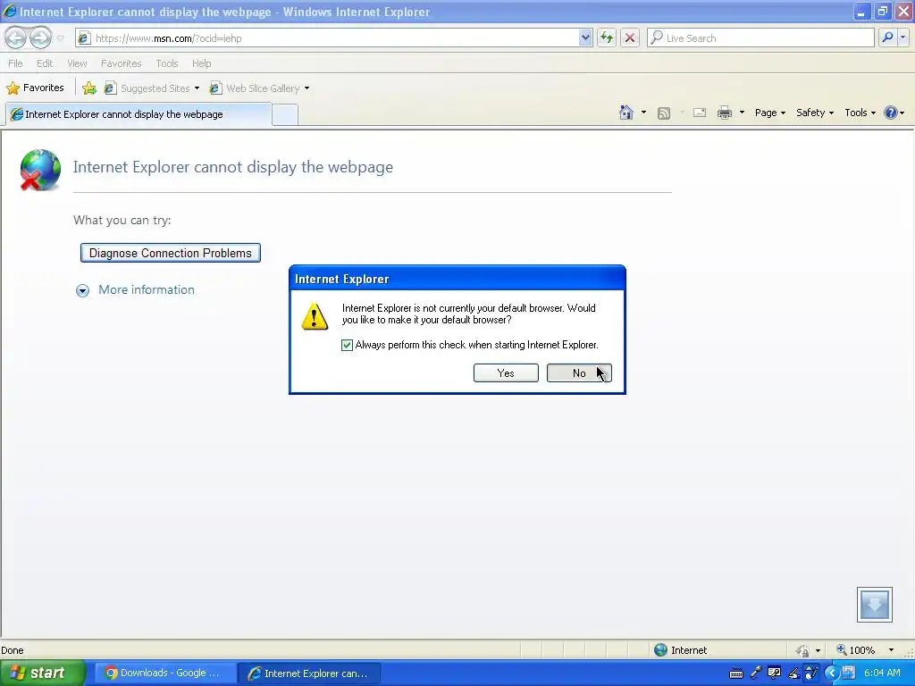915x686 pixels.
Task: Click the 6:04 AM clock
Action: [x=882, y=673]
